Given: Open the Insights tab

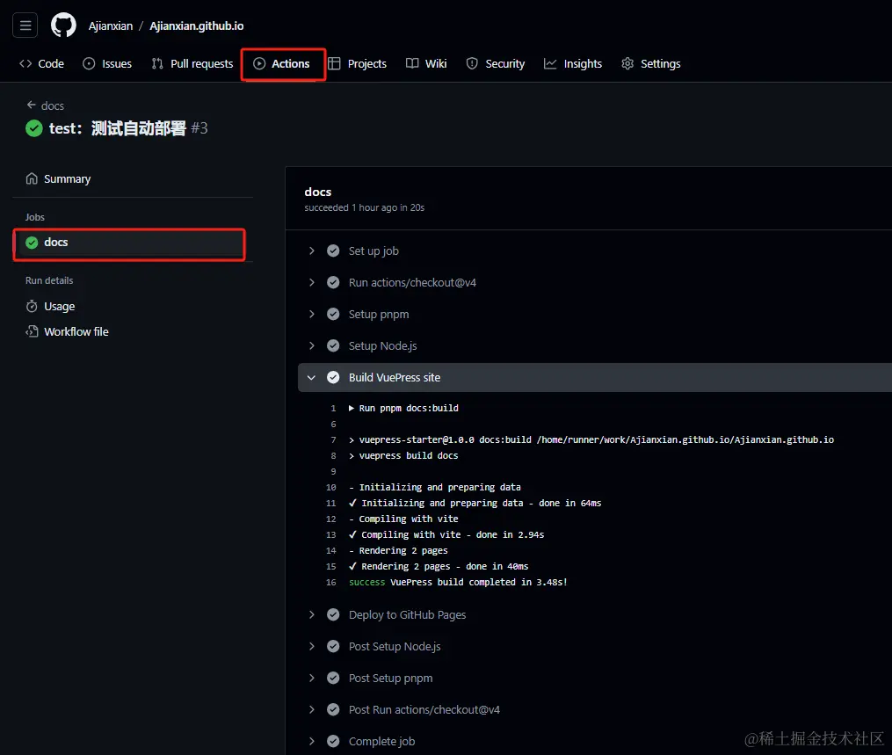Looking at the screenshot, I should [573, 64].
